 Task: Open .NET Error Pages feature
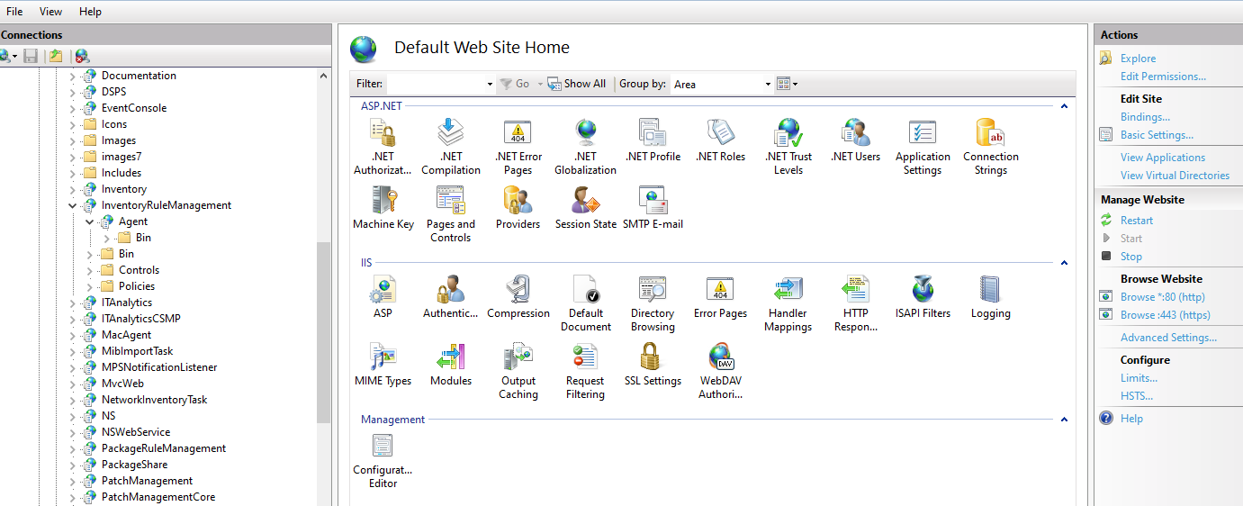pos(518,147)
